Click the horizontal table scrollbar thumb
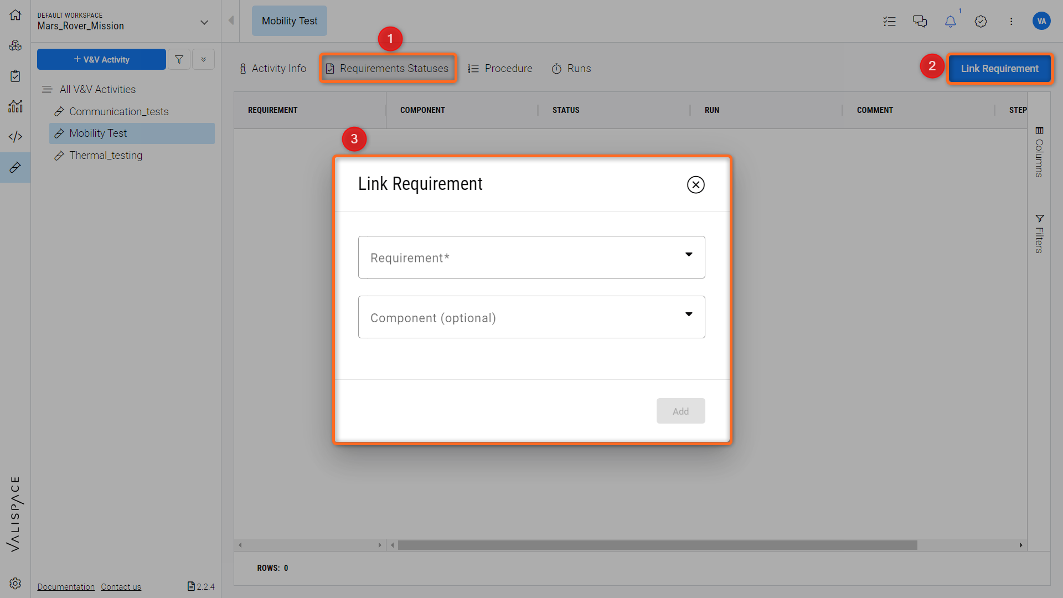 657,545
